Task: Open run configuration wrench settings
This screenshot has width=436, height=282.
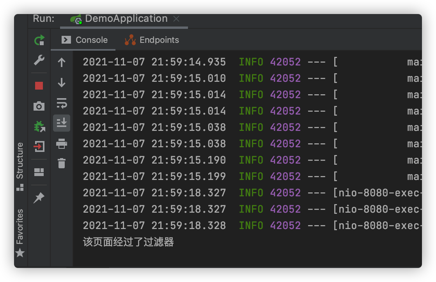Action: pos(39,60)
